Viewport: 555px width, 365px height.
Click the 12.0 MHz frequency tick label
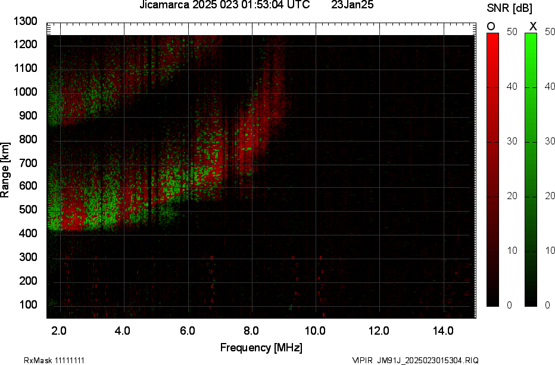coord(379,331)
